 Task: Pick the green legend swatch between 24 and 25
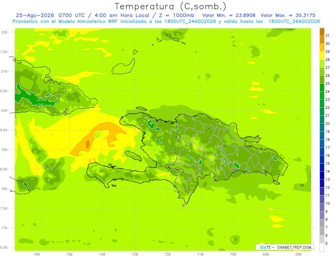click(x=322, y=88)
